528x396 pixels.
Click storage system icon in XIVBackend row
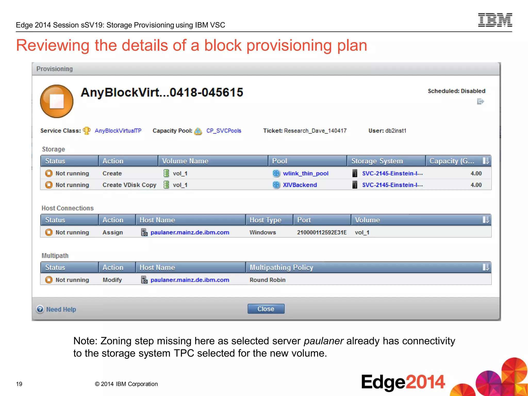(x=355, y=185)
